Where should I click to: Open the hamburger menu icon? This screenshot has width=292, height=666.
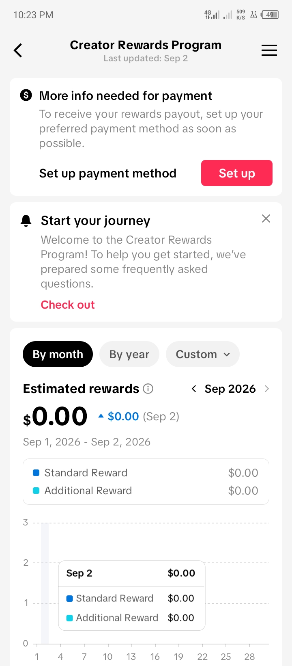pos(269,50)
